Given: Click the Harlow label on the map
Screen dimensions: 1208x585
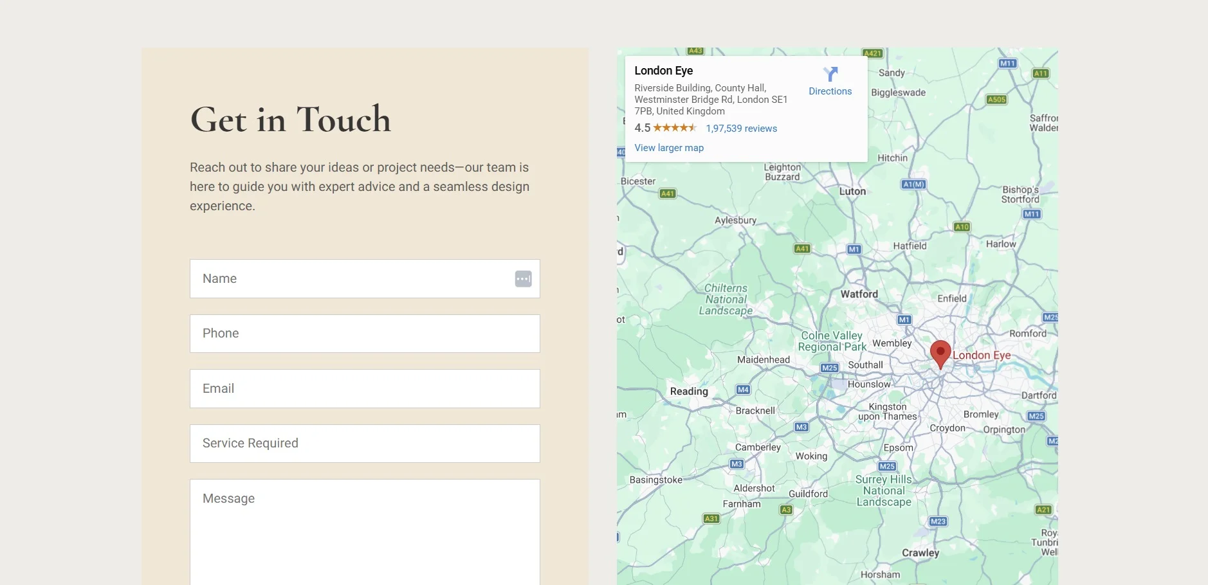Looking at the screenshot, I should click(1002, 244).
